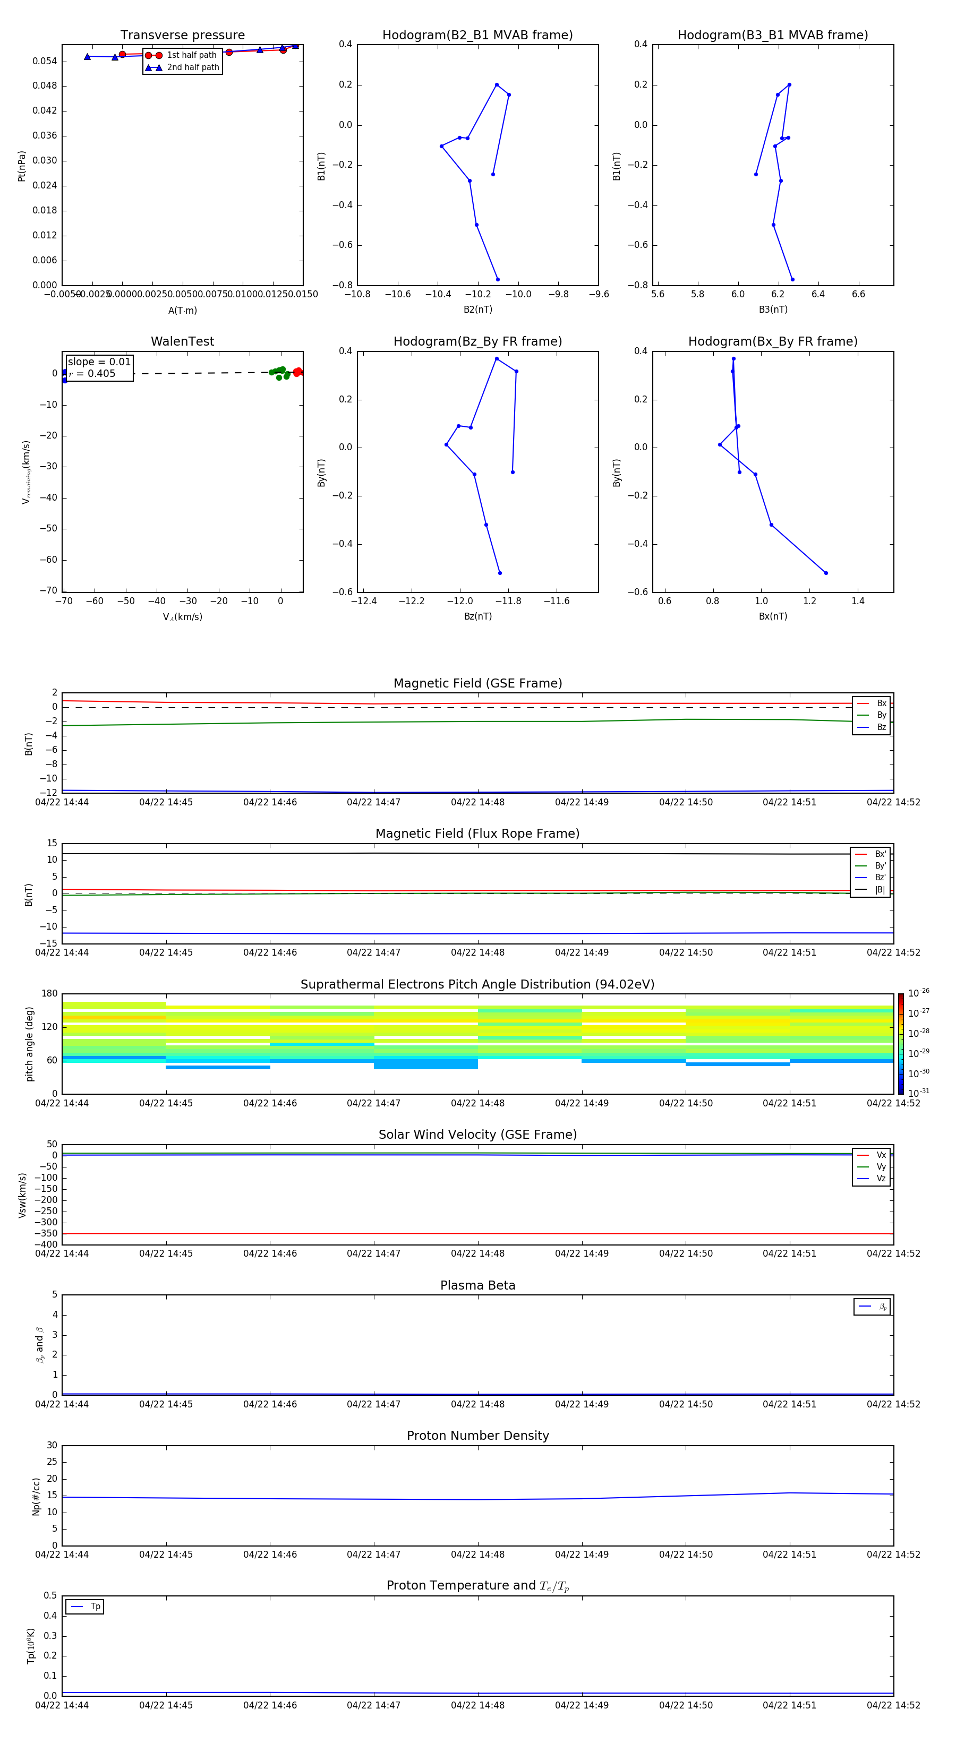The height and width of the screenshot is (1752, 956).
Task: Click '04/22 14:52' tick under Proton Temperature plot
Action: coord(893,1705)
